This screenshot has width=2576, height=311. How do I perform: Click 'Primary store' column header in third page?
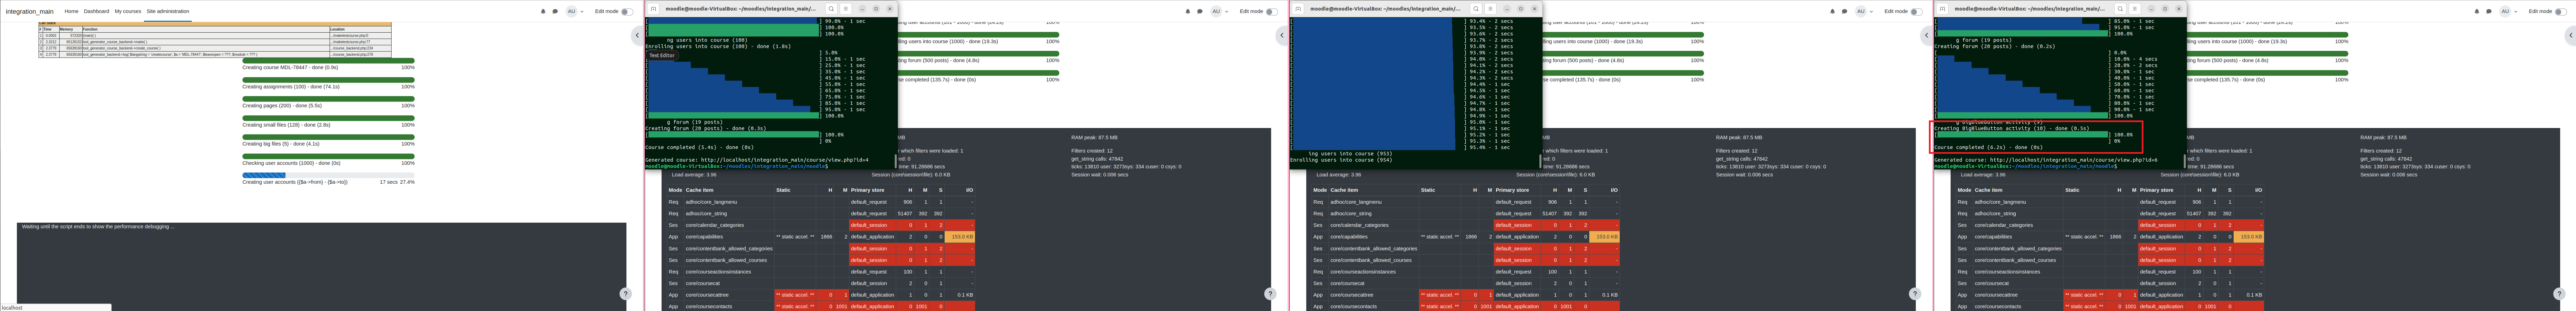tap(1512, 190)
